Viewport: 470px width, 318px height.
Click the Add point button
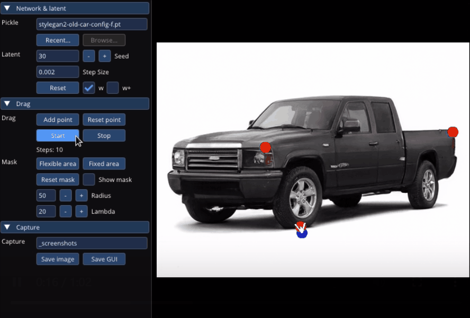[58, 119]
